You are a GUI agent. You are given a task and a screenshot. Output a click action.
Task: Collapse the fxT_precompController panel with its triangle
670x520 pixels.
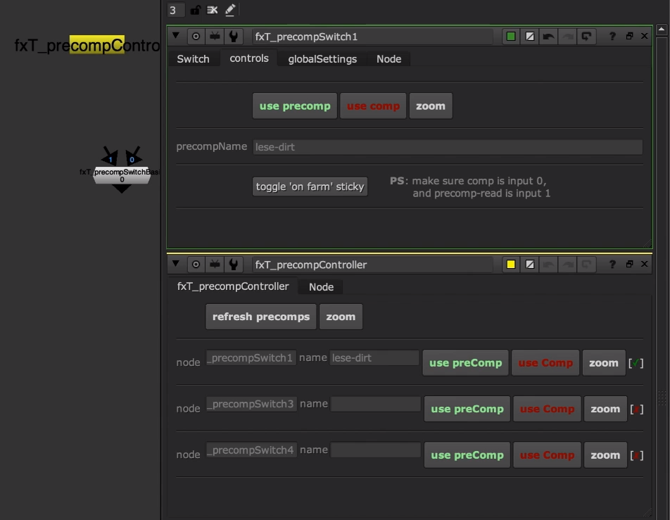[x=175, y=265]
